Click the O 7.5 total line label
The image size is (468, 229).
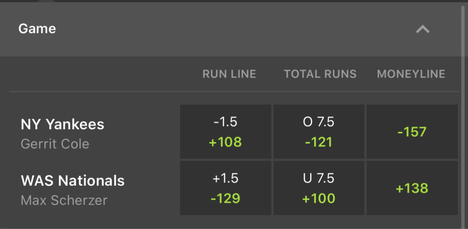[x=319, y=121]
